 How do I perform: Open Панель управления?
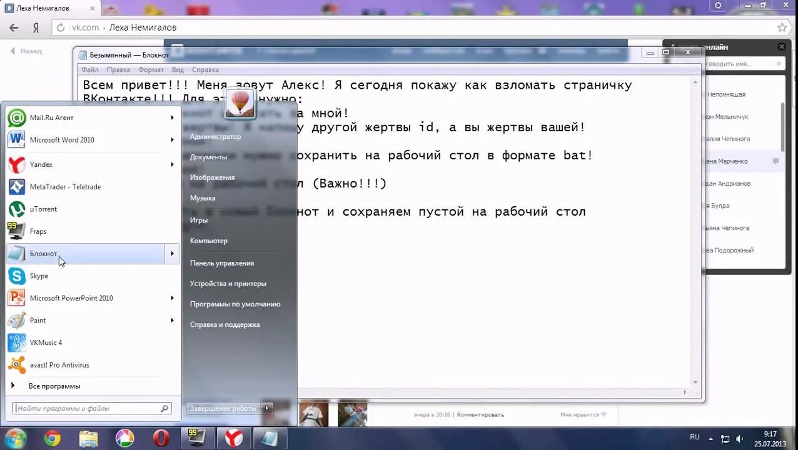(x=222, y=263)
